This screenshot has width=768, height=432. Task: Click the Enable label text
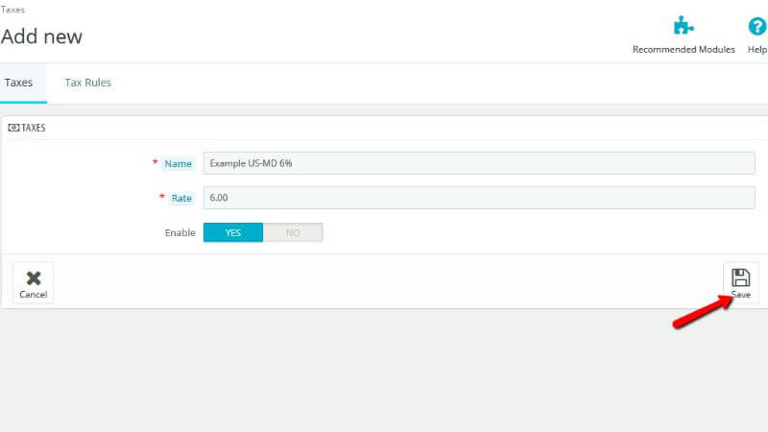[180, 232]
